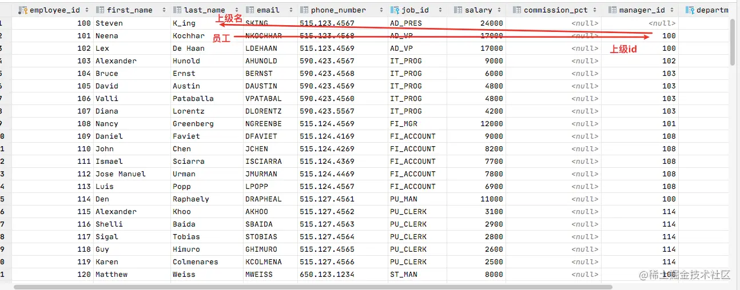This screenshot has height=290, width=740.
Task: Select the last_name cell "Sciarra"
Action: [x=188, y=162]
